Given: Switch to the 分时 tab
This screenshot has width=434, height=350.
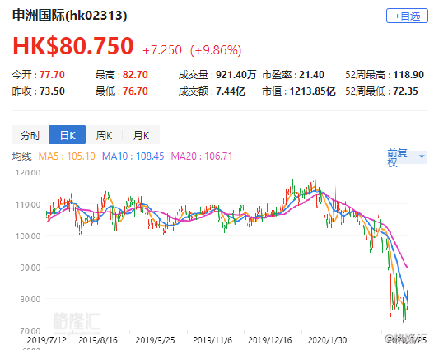Looking at the screenshot, I should point(30,135).
